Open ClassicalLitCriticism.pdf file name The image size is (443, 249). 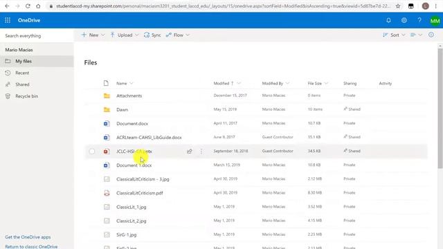pos(140,193)
